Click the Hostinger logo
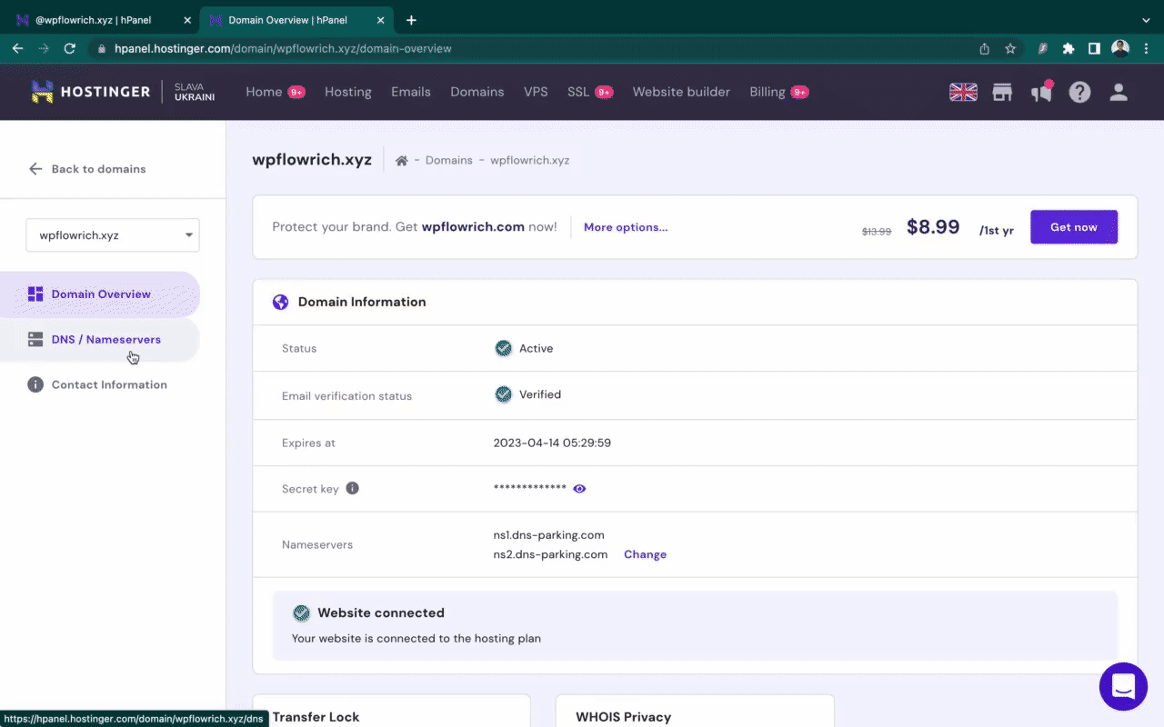 pos(91,92)
